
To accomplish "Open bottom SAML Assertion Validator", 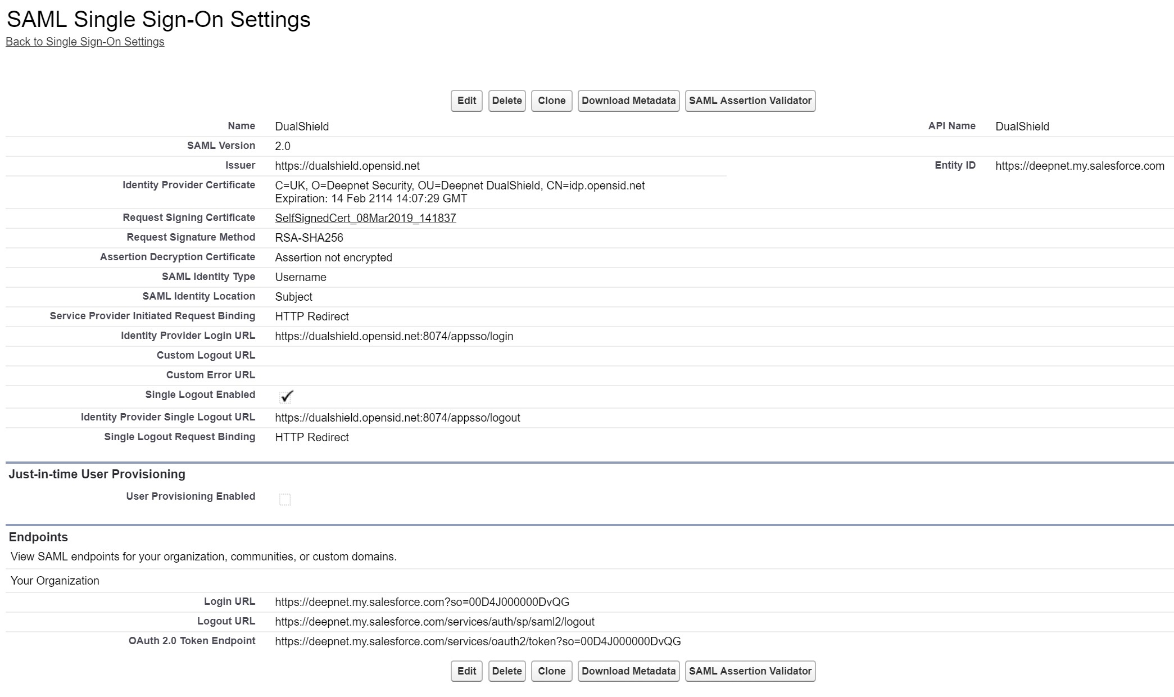I will coord(750,671).
